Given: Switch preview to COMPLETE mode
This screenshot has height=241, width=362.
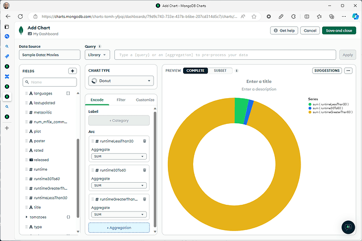Looking at the screenshot, I should [x=195, y=71].
